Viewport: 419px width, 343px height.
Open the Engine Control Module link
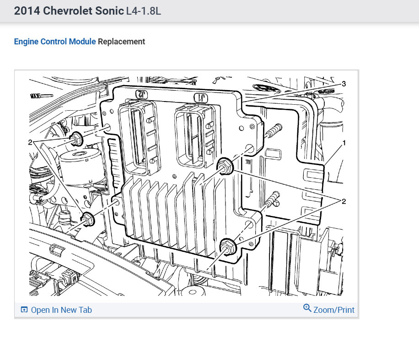[55, 42]
